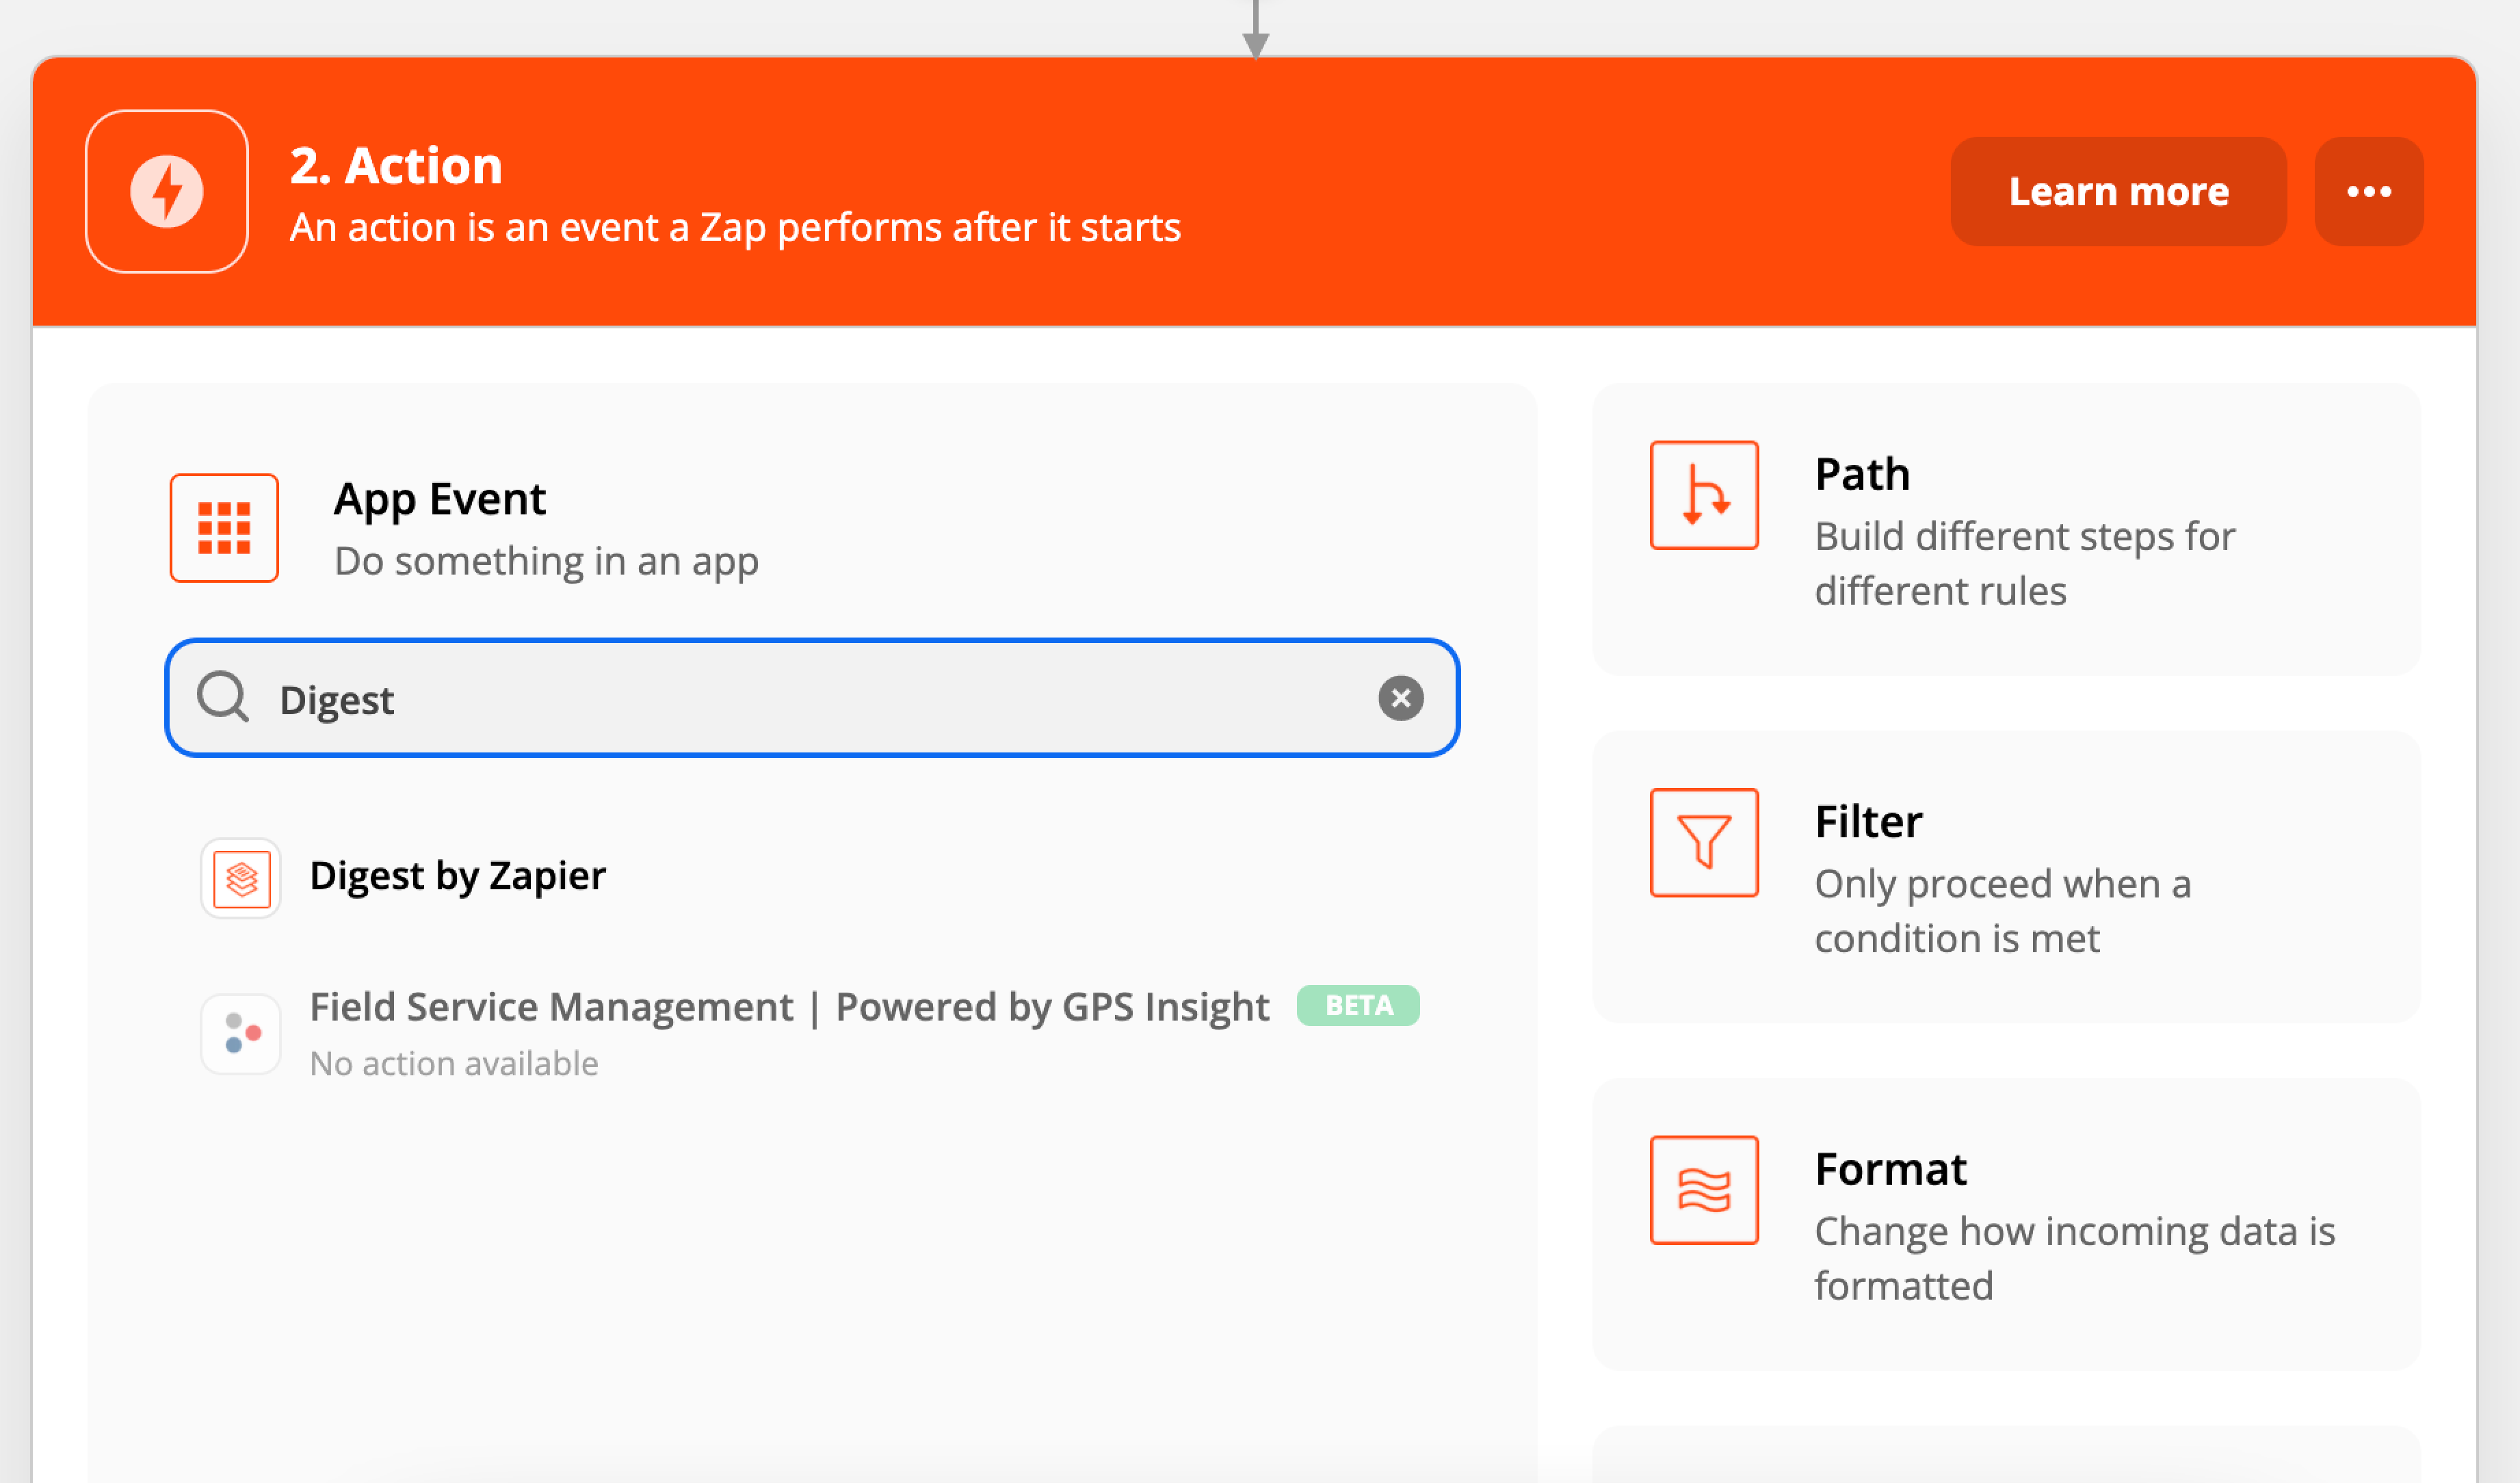
Task: Add a Filter step
Action: pyautogui.click(x=2006, y=877)
